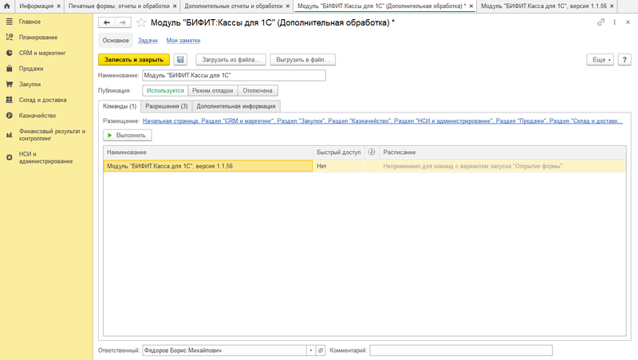638x360 pixels.
Task: Expand the Еще dropdown menu
Action: point(601,60)
